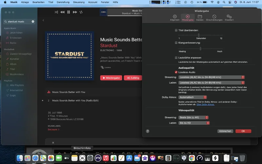
Task: Open the video Laden Bis zu HD dropdown
Action: coord(194,123)
